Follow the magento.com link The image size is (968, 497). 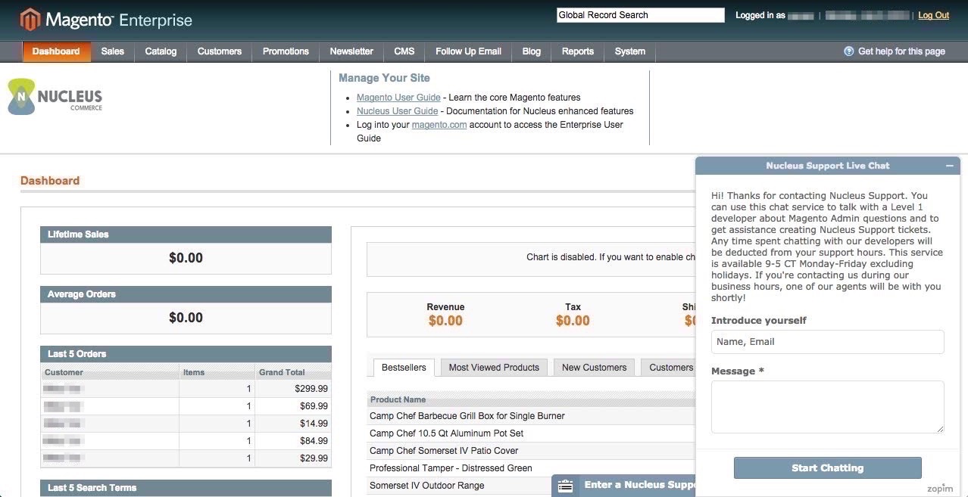coord(439,125)
